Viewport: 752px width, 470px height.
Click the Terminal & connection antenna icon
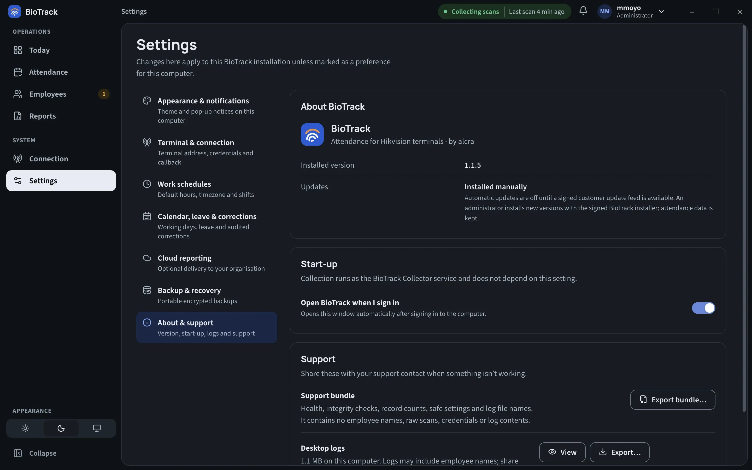147,142
